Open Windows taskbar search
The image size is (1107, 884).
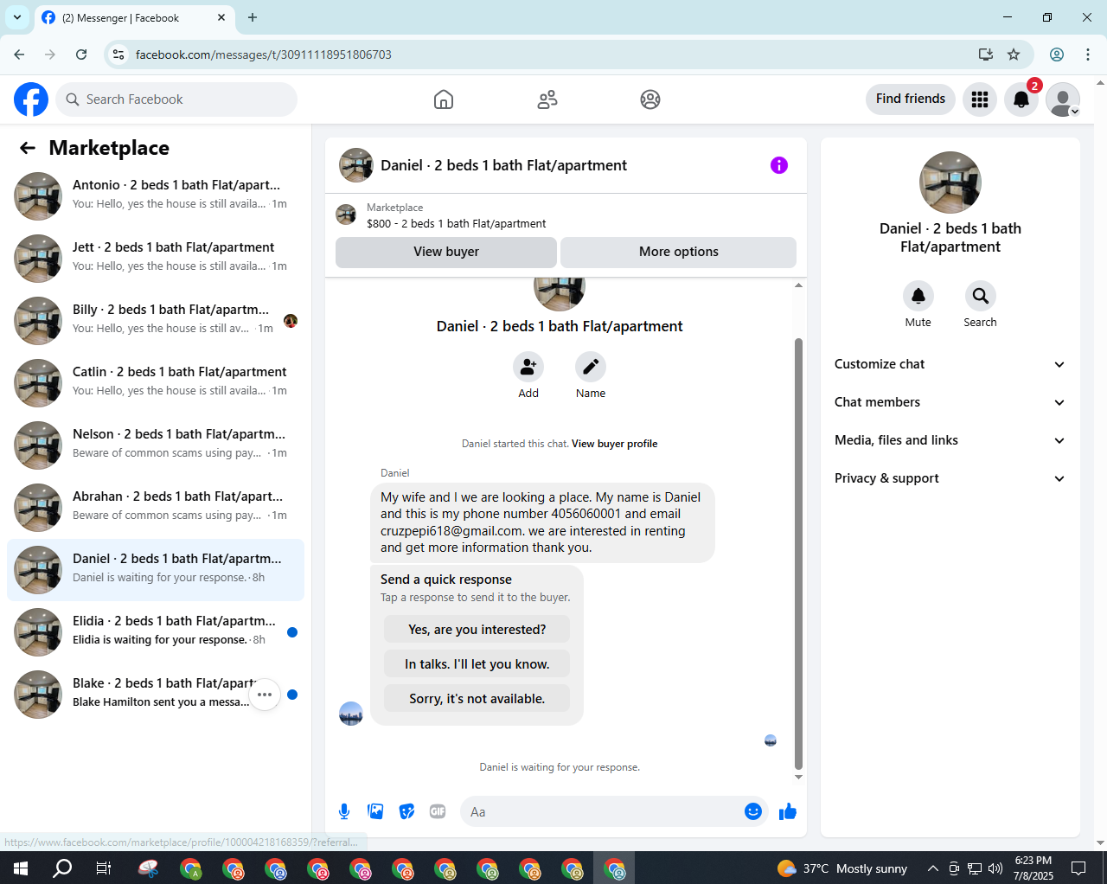tap(62, 868)
